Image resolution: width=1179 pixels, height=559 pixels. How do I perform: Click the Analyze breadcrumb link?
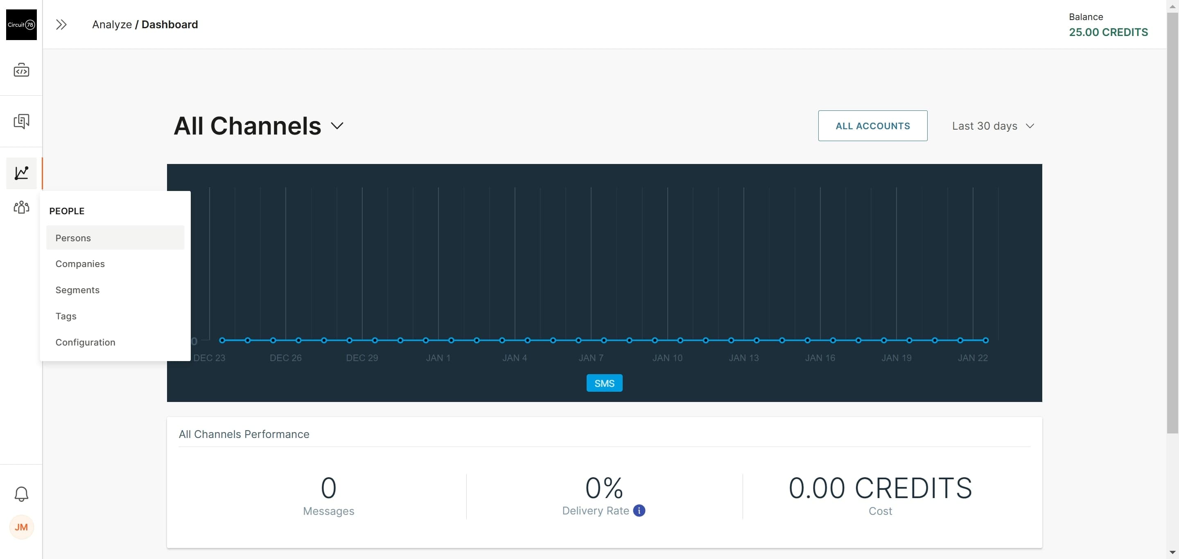112,25
